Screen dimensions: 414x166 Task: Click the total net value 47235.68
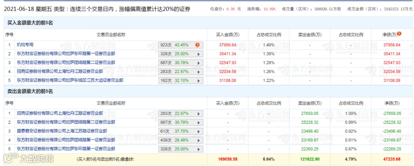pos(392,159)
